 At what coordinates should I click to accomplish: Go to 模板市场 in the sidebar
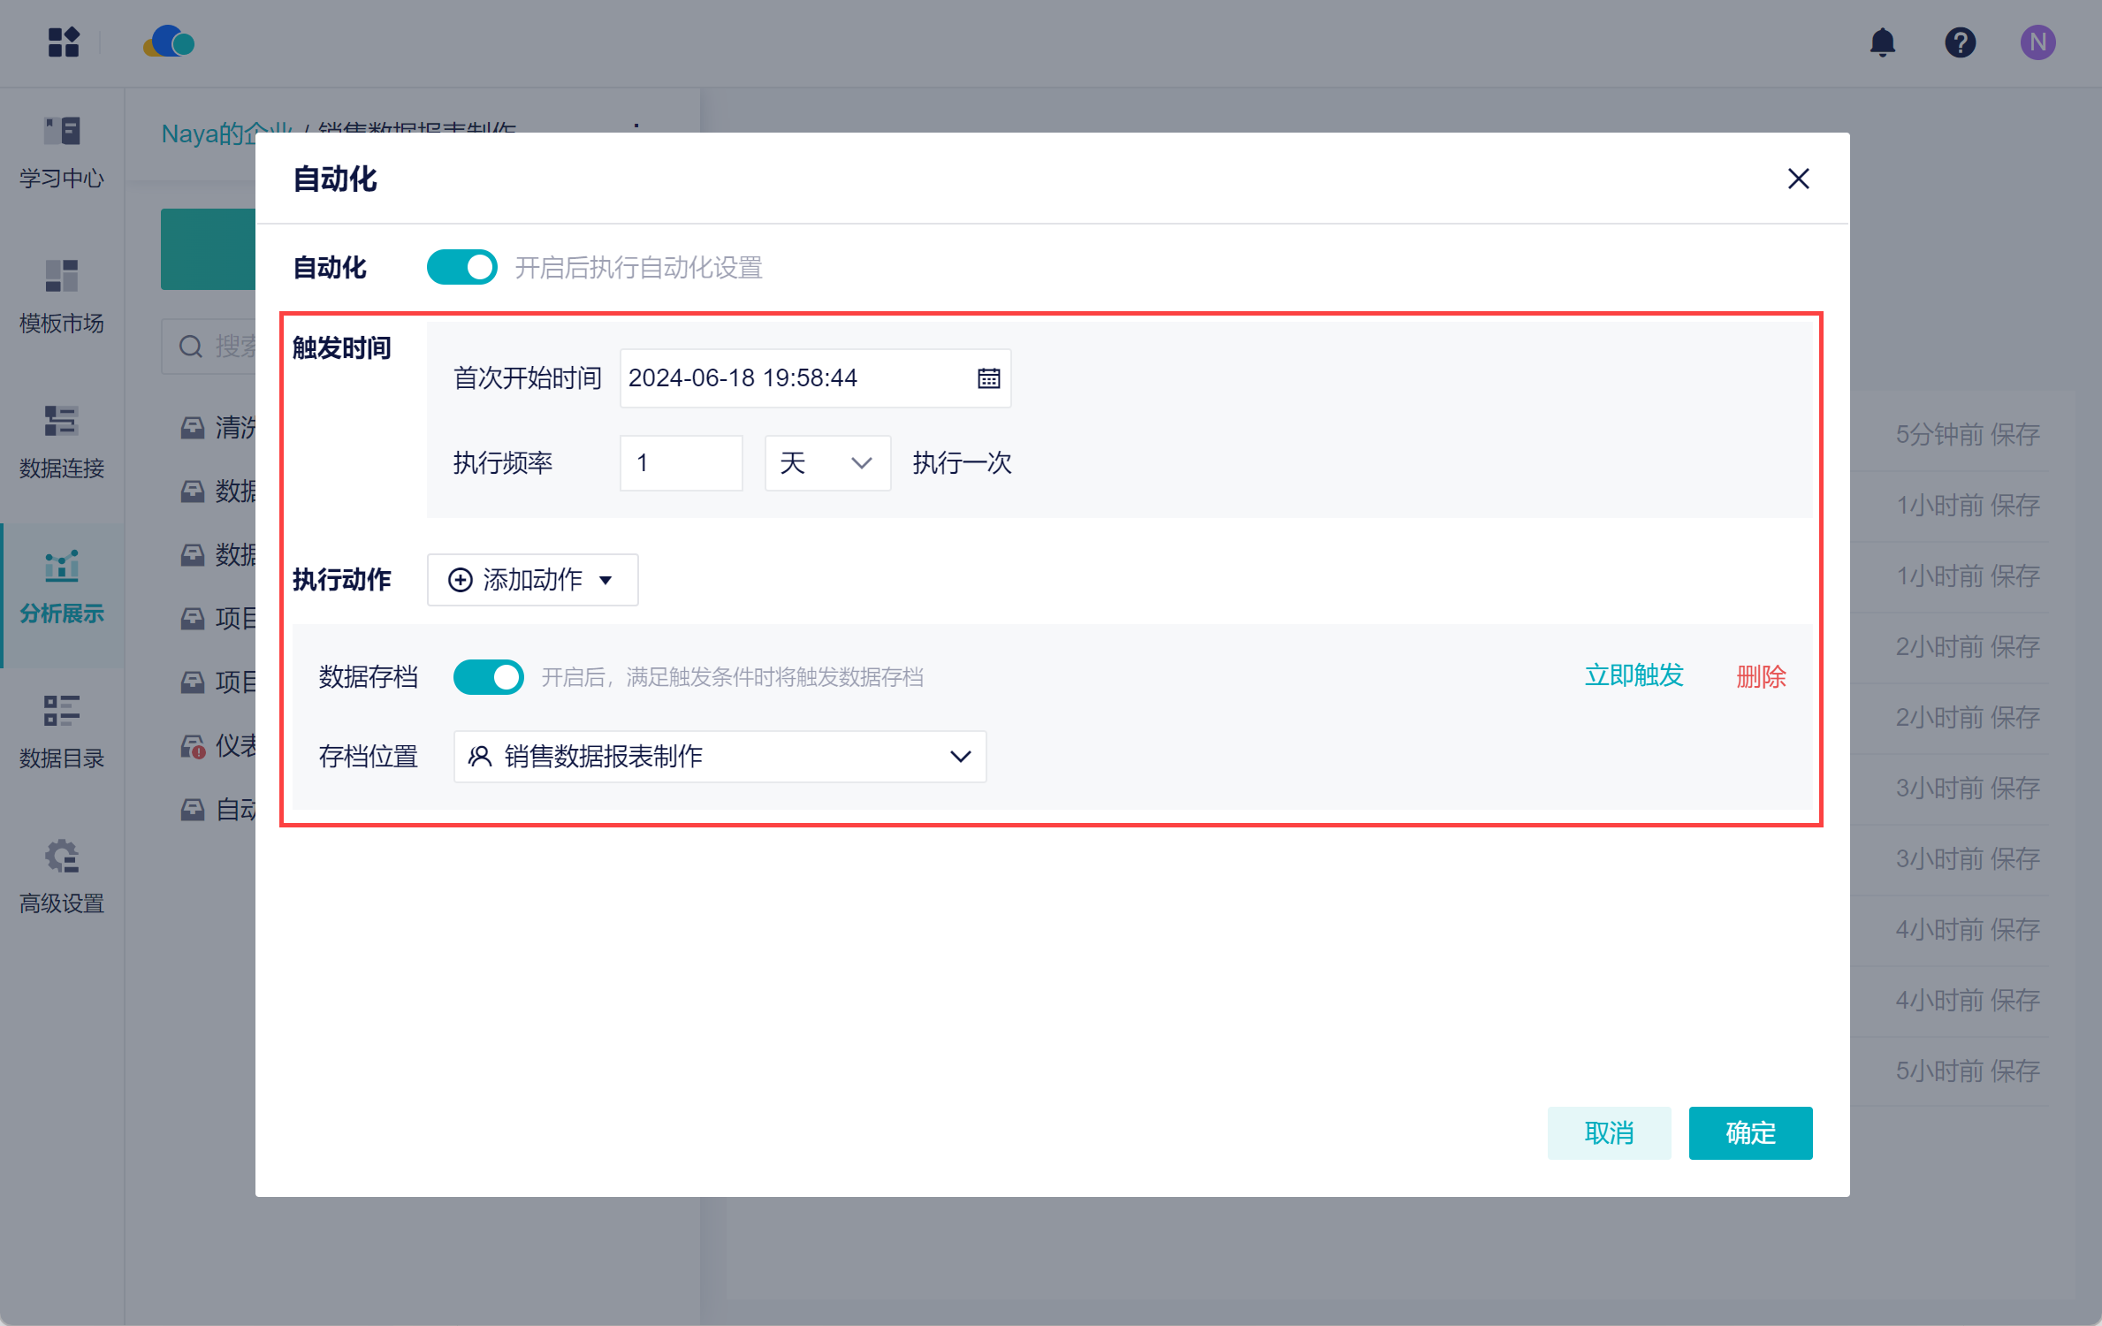(62, 297)
